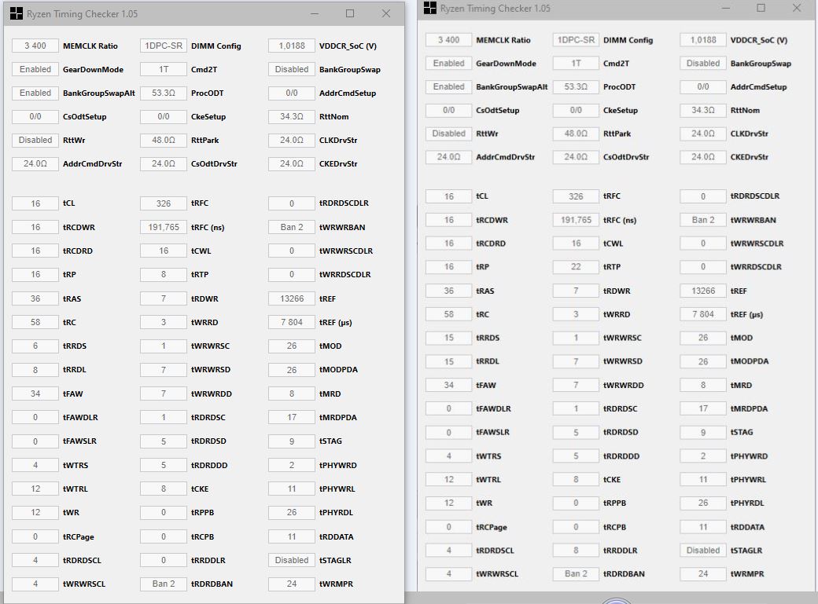Click the tRRDDLR value 8 in the right window
Viewport: 818px width, 604px height.
pos(576,551)
